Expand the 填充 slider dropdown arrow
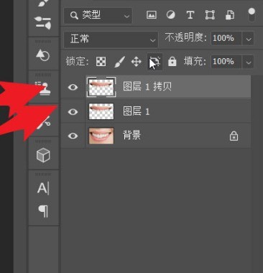 coord(249,62)
